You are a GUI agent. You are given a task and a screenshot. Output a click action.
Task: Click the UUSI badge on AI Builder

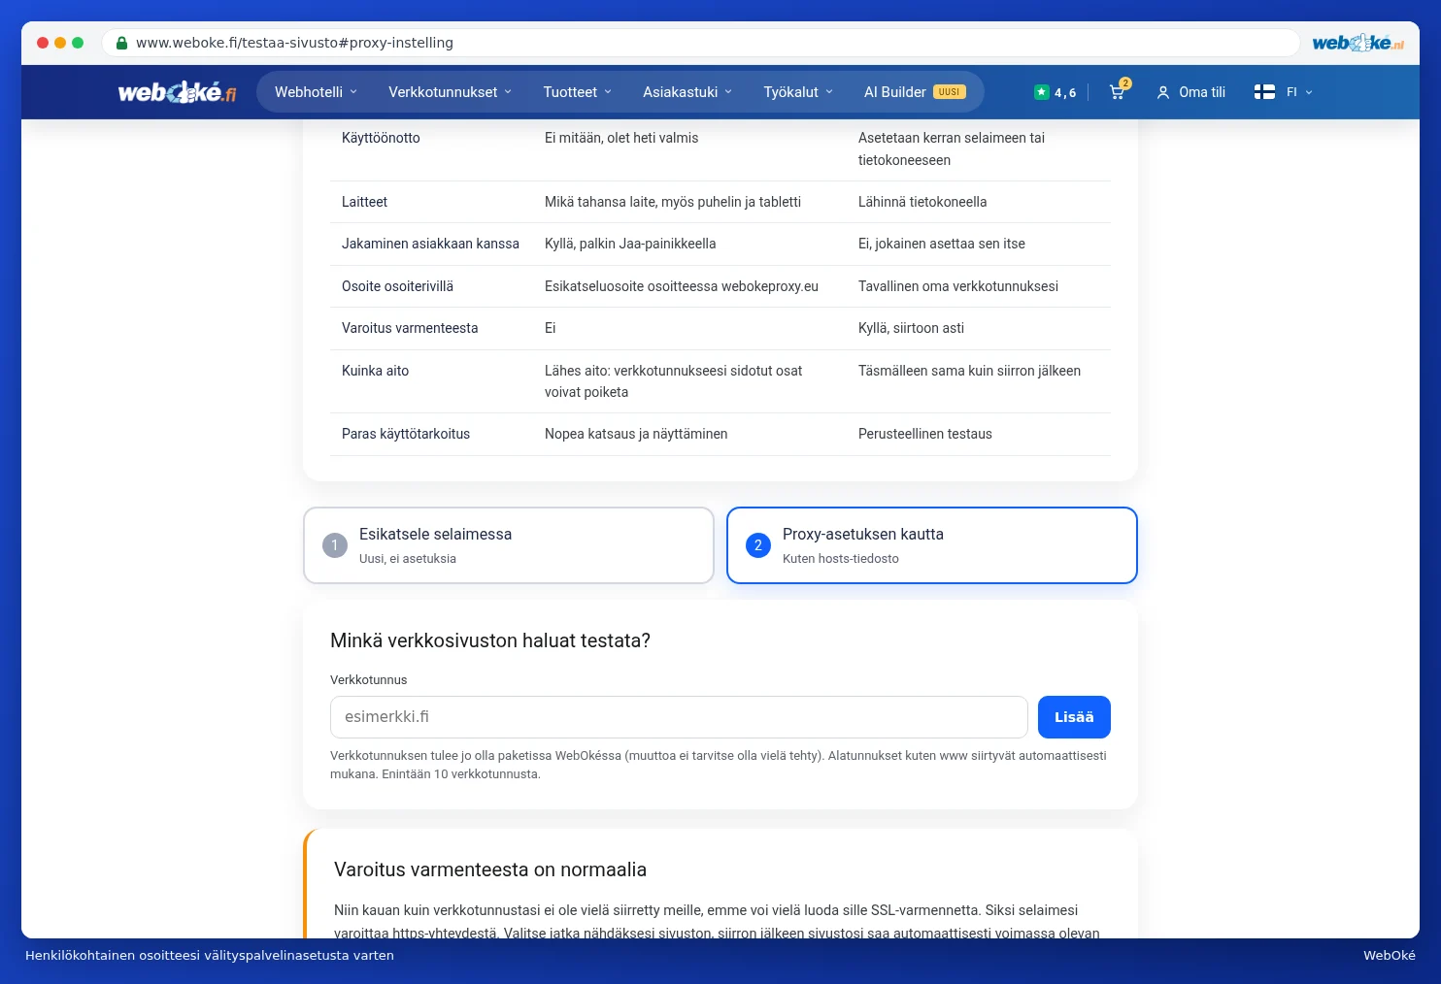950,92
